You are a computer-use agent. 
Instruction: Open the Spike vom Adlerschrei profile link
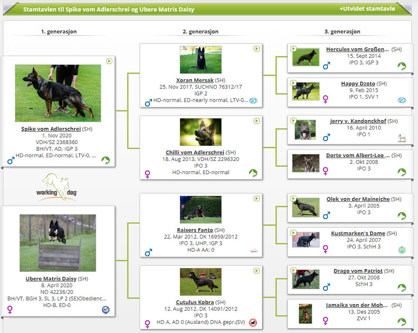tap(51, 129)
